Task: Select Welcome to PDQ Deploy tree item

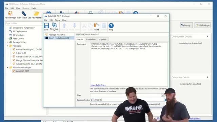Action: 23,28
